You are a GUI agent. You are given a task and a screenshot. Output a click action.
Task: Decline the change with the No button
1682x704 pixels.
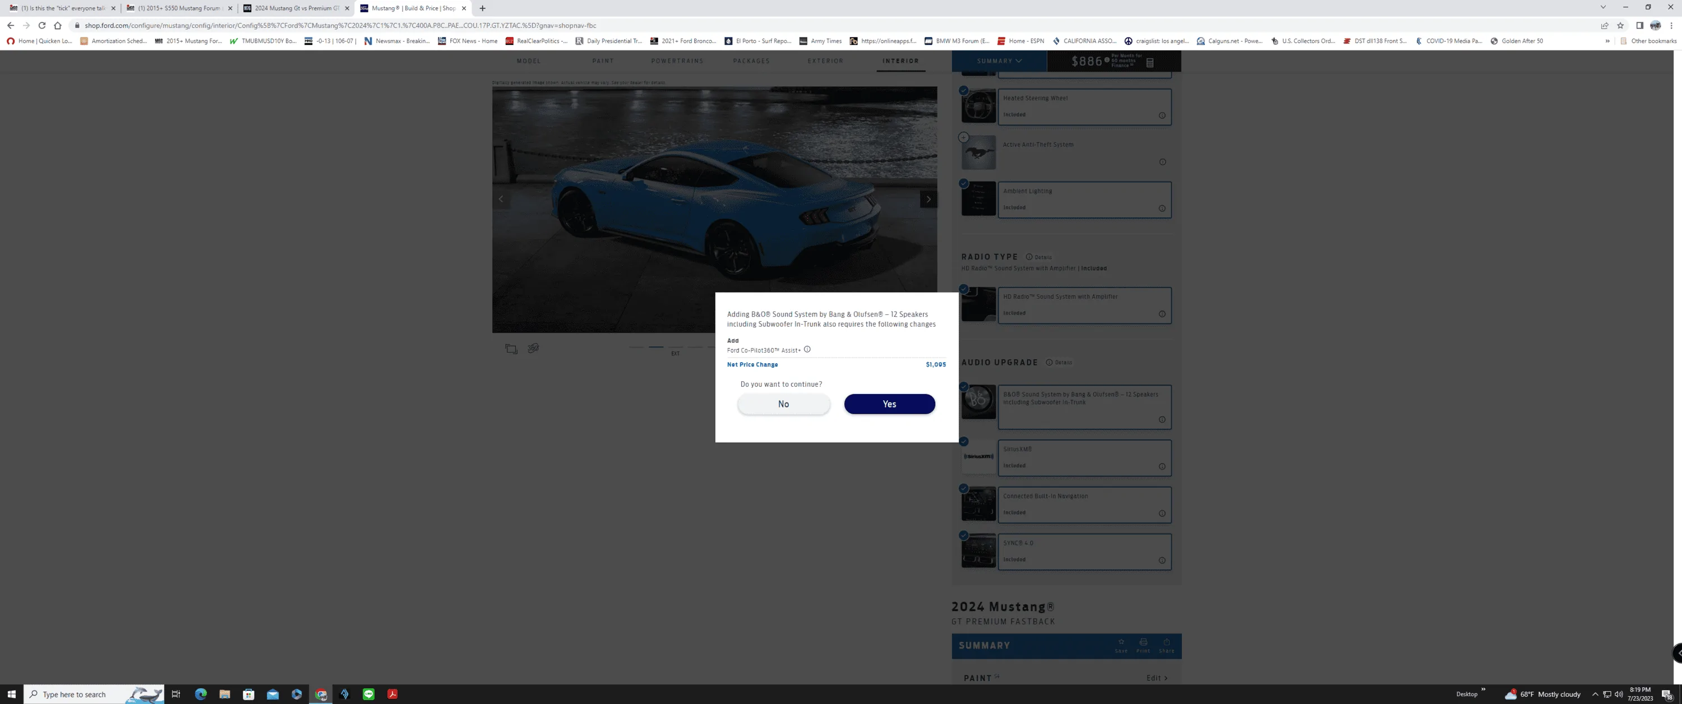point(784,404)
